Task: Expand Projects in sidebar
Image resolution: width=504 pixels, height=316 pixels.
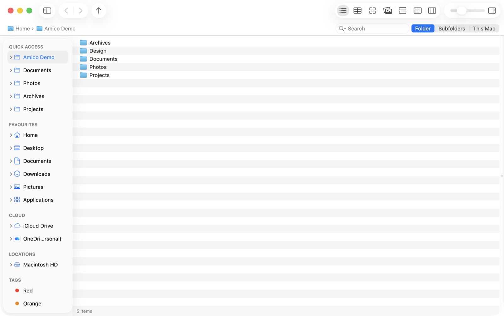Action: click(x=11, y=109)
